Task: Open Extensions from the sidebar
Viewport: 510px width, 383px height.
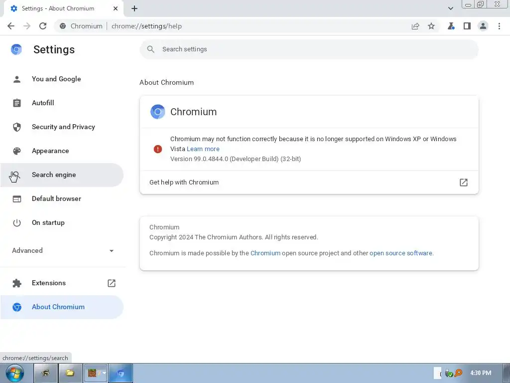Action: (62, 283)
